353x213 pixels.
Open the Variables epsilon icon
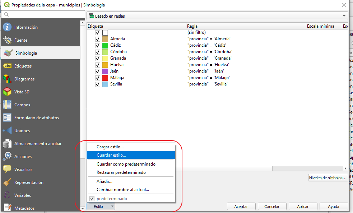point(7,195)
